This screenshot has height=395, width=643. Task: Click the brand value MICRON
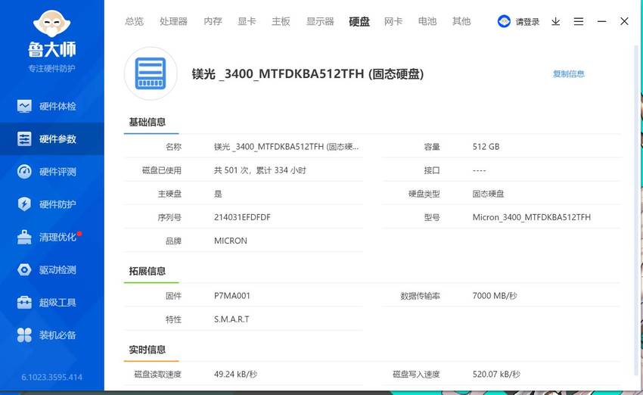[x=231, y=241]
